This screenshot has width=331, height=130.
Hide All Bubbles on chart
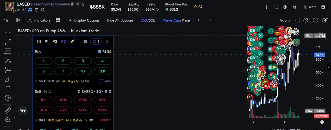pyautogui.click(x=120, y=20)
